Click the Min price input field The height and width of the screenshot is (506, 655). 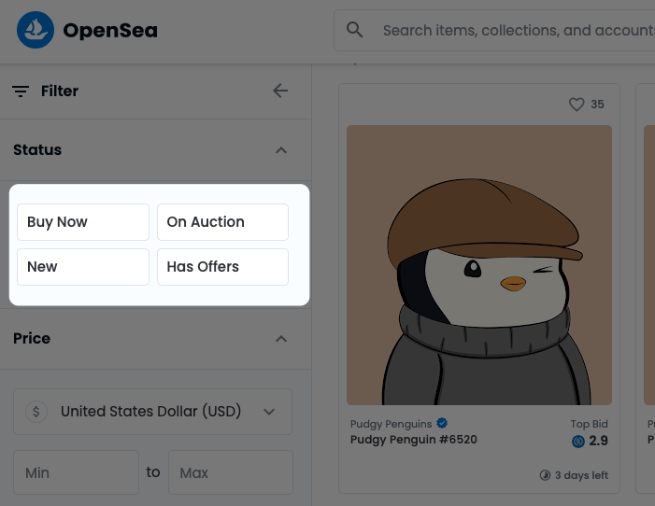[76, 472]
